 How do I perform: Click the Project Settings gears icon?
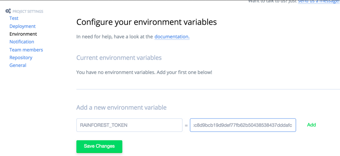point(8,11)
